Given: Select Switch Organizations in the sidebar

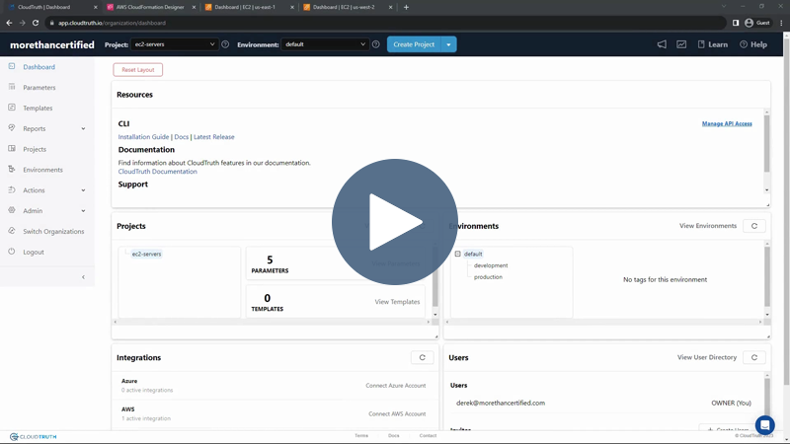Looking at the screenshot, I should (x=53, y=232).
